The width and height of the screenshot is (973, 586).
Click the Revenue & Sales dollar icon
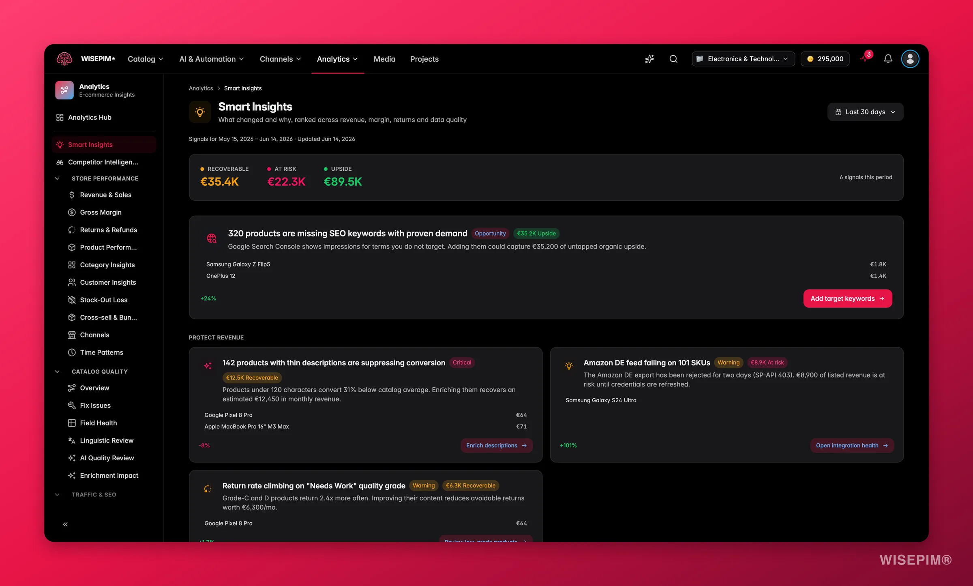click(72, 195)
